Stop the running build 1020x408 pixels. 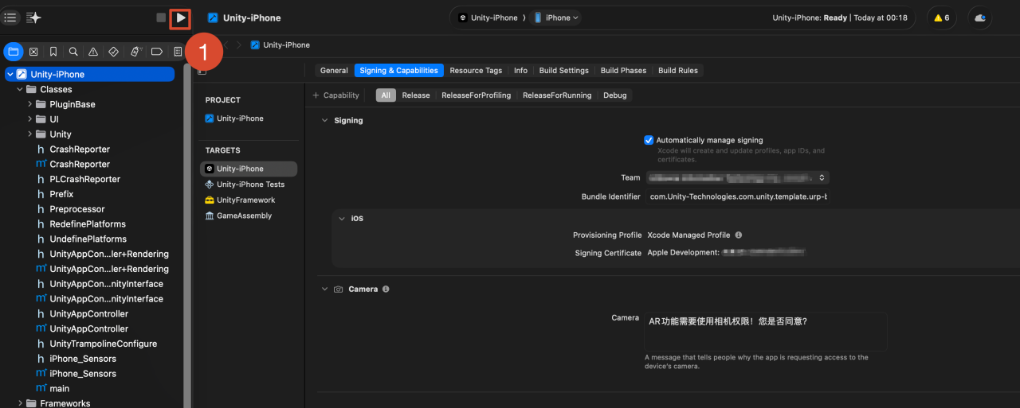[161, 17]
